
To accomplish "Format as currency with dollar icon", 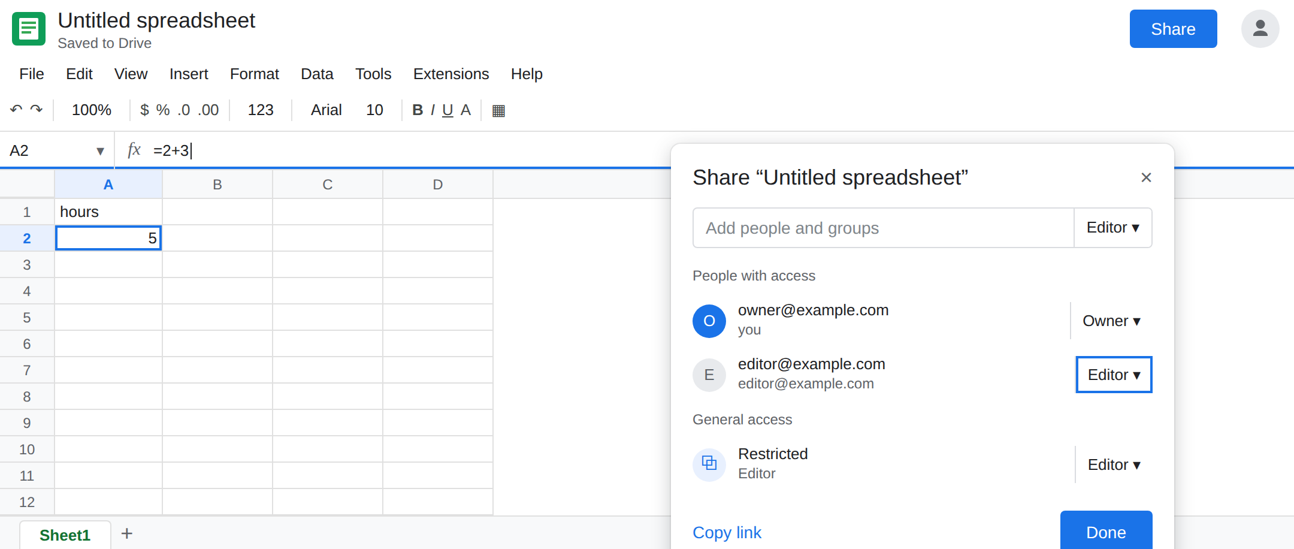I will pos(144,110).
